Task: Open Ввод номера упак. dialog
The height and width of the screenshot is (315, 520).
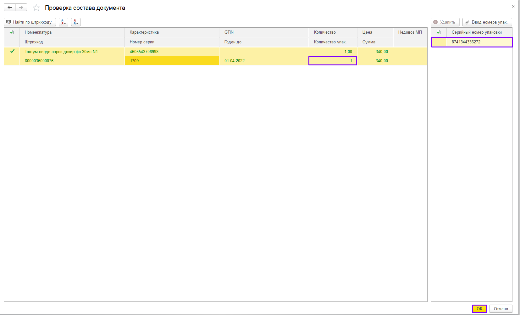Action: point(487,22)
